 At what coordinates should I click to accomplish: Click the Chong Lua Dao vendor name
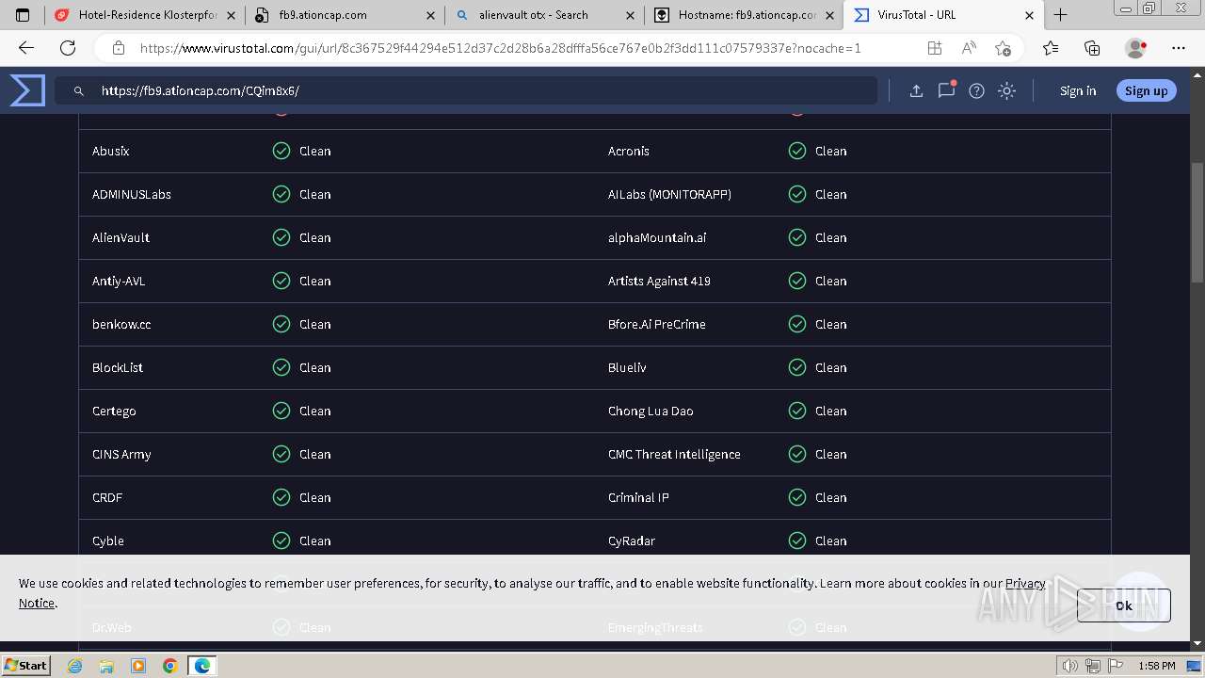click(x=651, y=411)
